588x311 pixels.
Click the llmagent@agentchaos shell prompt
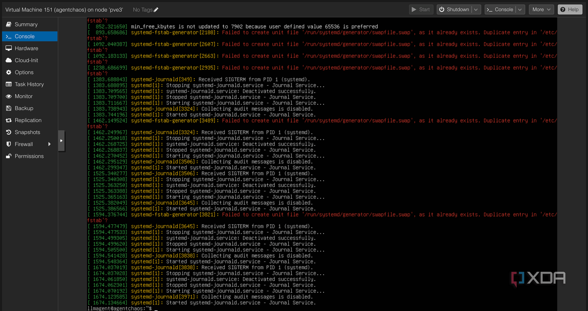120,309
